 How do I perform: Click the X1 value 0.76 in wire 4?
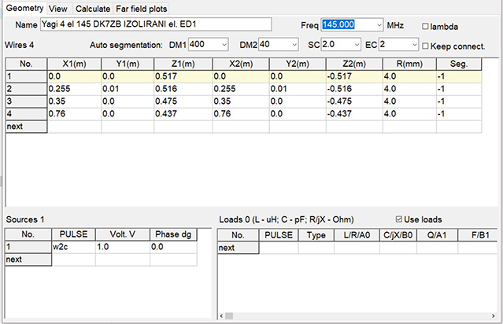coord(74,114)
